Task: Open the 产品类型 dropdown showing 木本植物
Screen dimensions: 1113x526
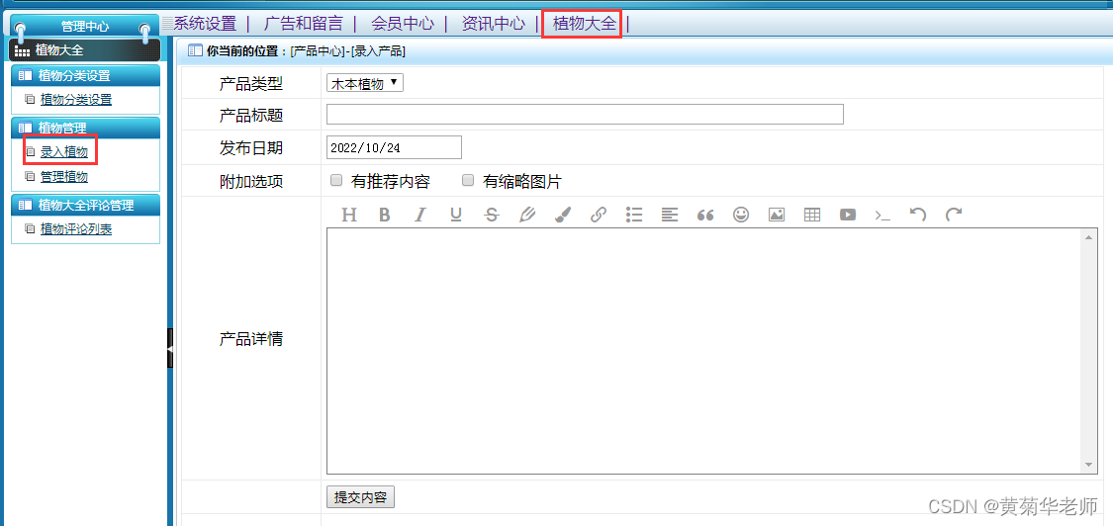Action: coord(365,84)
